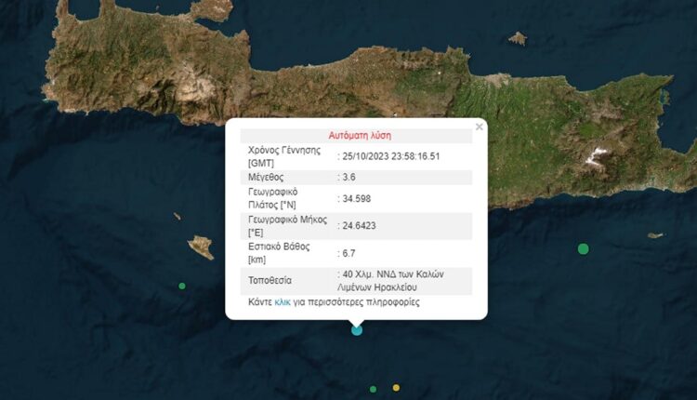Click the large green earthquake marker southeast of Crete
The height and width of the screenshot is (400, 697).
tap(583, 248)
